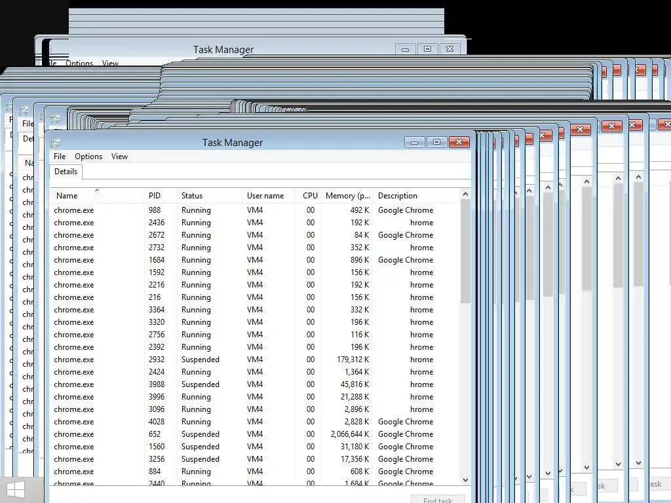This screenshot has width=671, height=503.
Task: Click Google Chrome description for PID 4028
Action: pos(405,421)
